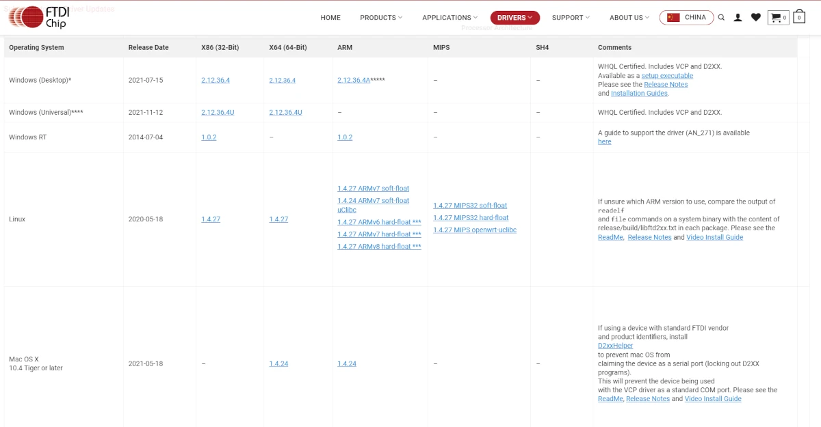This screenshot has height=427, width=821.
Task: Open Windows Desktop Release Notes link
Action: click(x=666, y=85)
